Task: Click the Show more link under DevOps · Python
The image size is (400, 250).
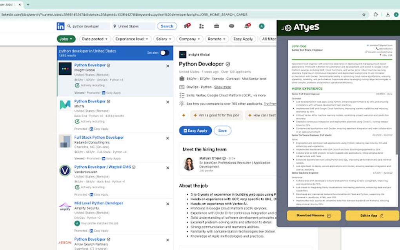Action: pyautogui.click(x=222, y=87)
